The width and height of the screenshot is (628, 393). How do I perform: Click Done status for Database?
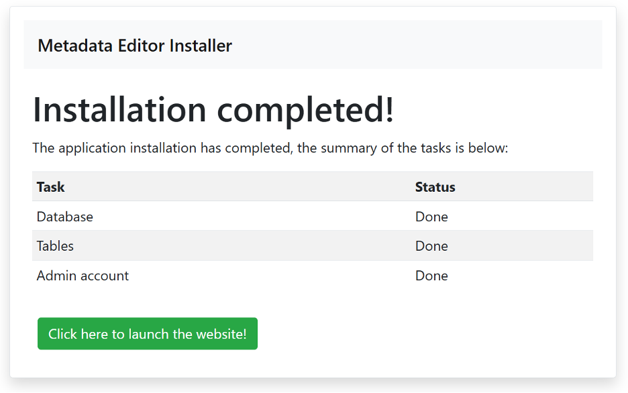click(x=431, y=216)
